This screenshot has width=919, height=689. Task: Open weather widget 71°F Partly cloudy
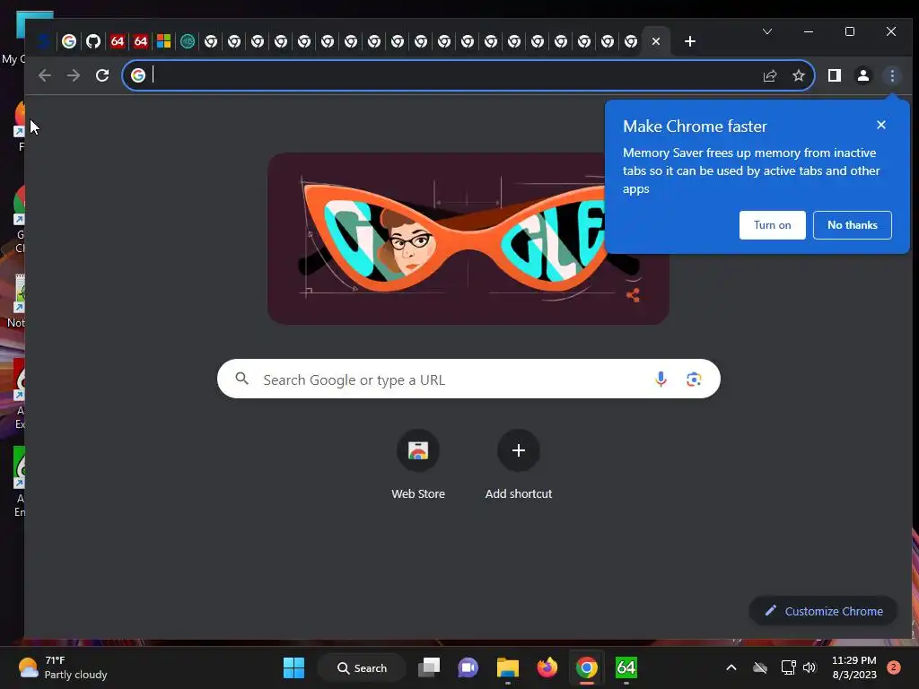(x=62, y=667)
